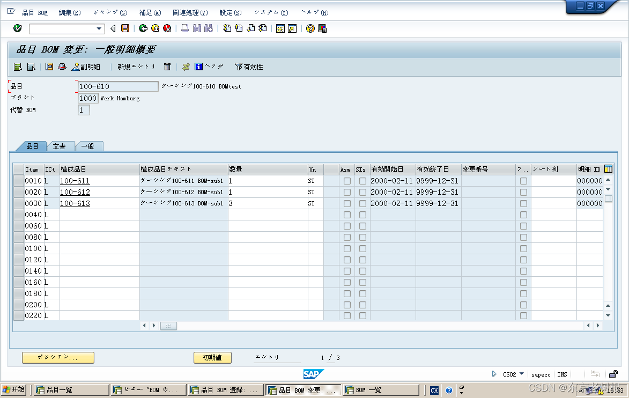The height and width of the screenshot is (398, 629).
Task: Click inside the 品目 material input field
Action: (117, 86)
